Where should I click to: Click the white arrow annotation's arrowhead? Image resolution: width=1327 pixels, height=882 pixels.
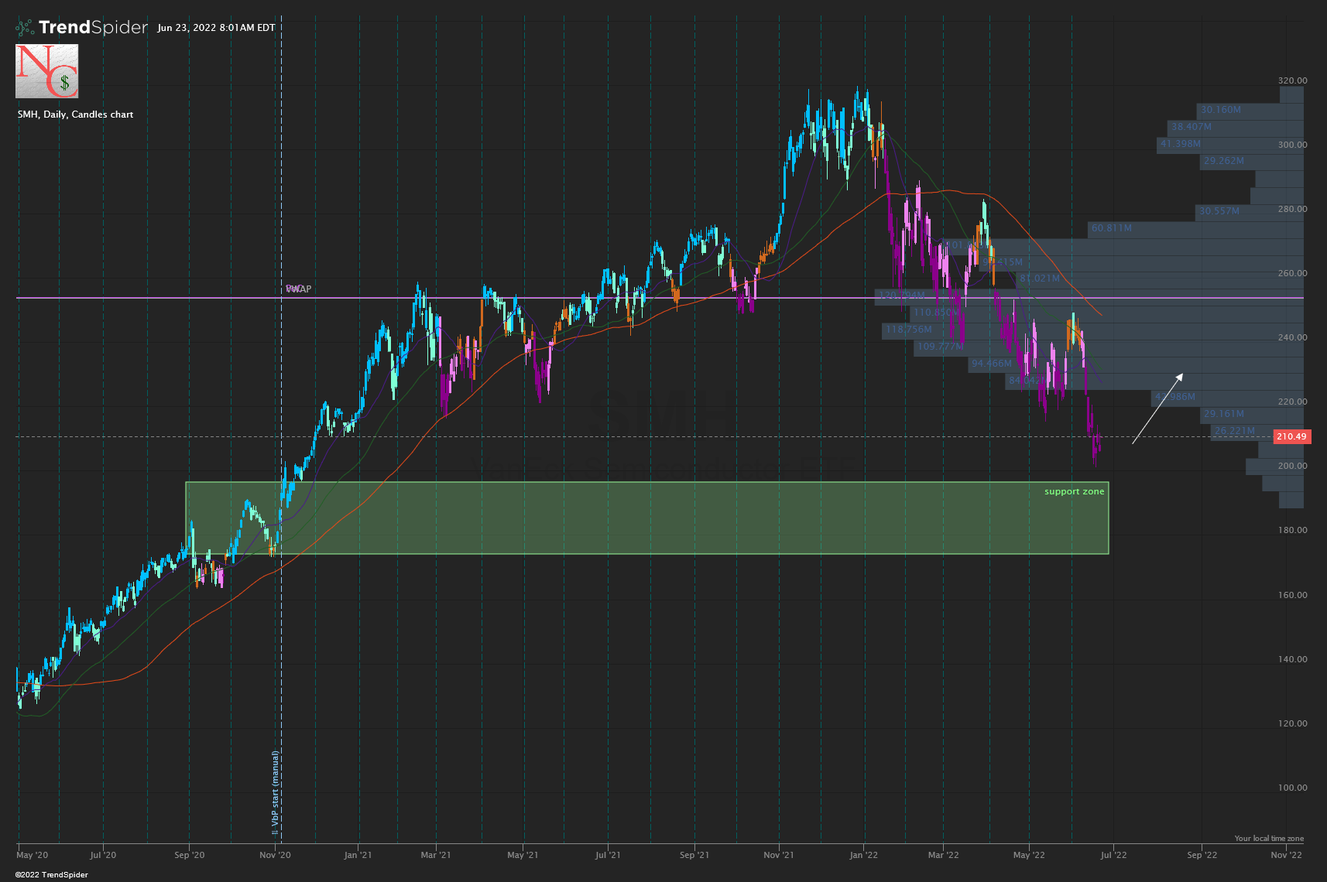(1179, 377)
